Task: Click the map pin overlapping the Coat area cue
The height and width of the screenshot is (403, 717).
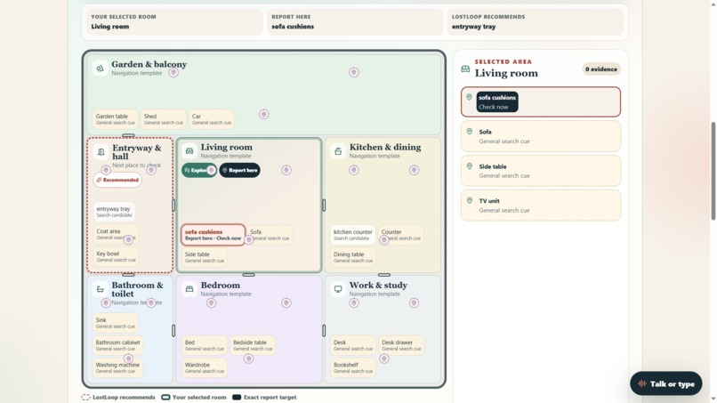Action: 128,239
